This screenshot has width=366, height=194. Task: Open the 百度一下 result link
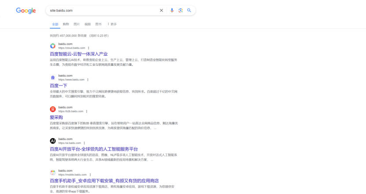tap(58, 86)
